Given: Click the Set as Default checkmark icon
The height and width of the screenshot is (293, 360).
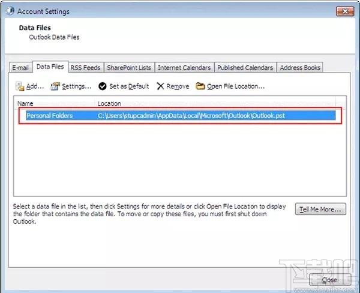Looking at the screenshot, I should coord(103,86).
